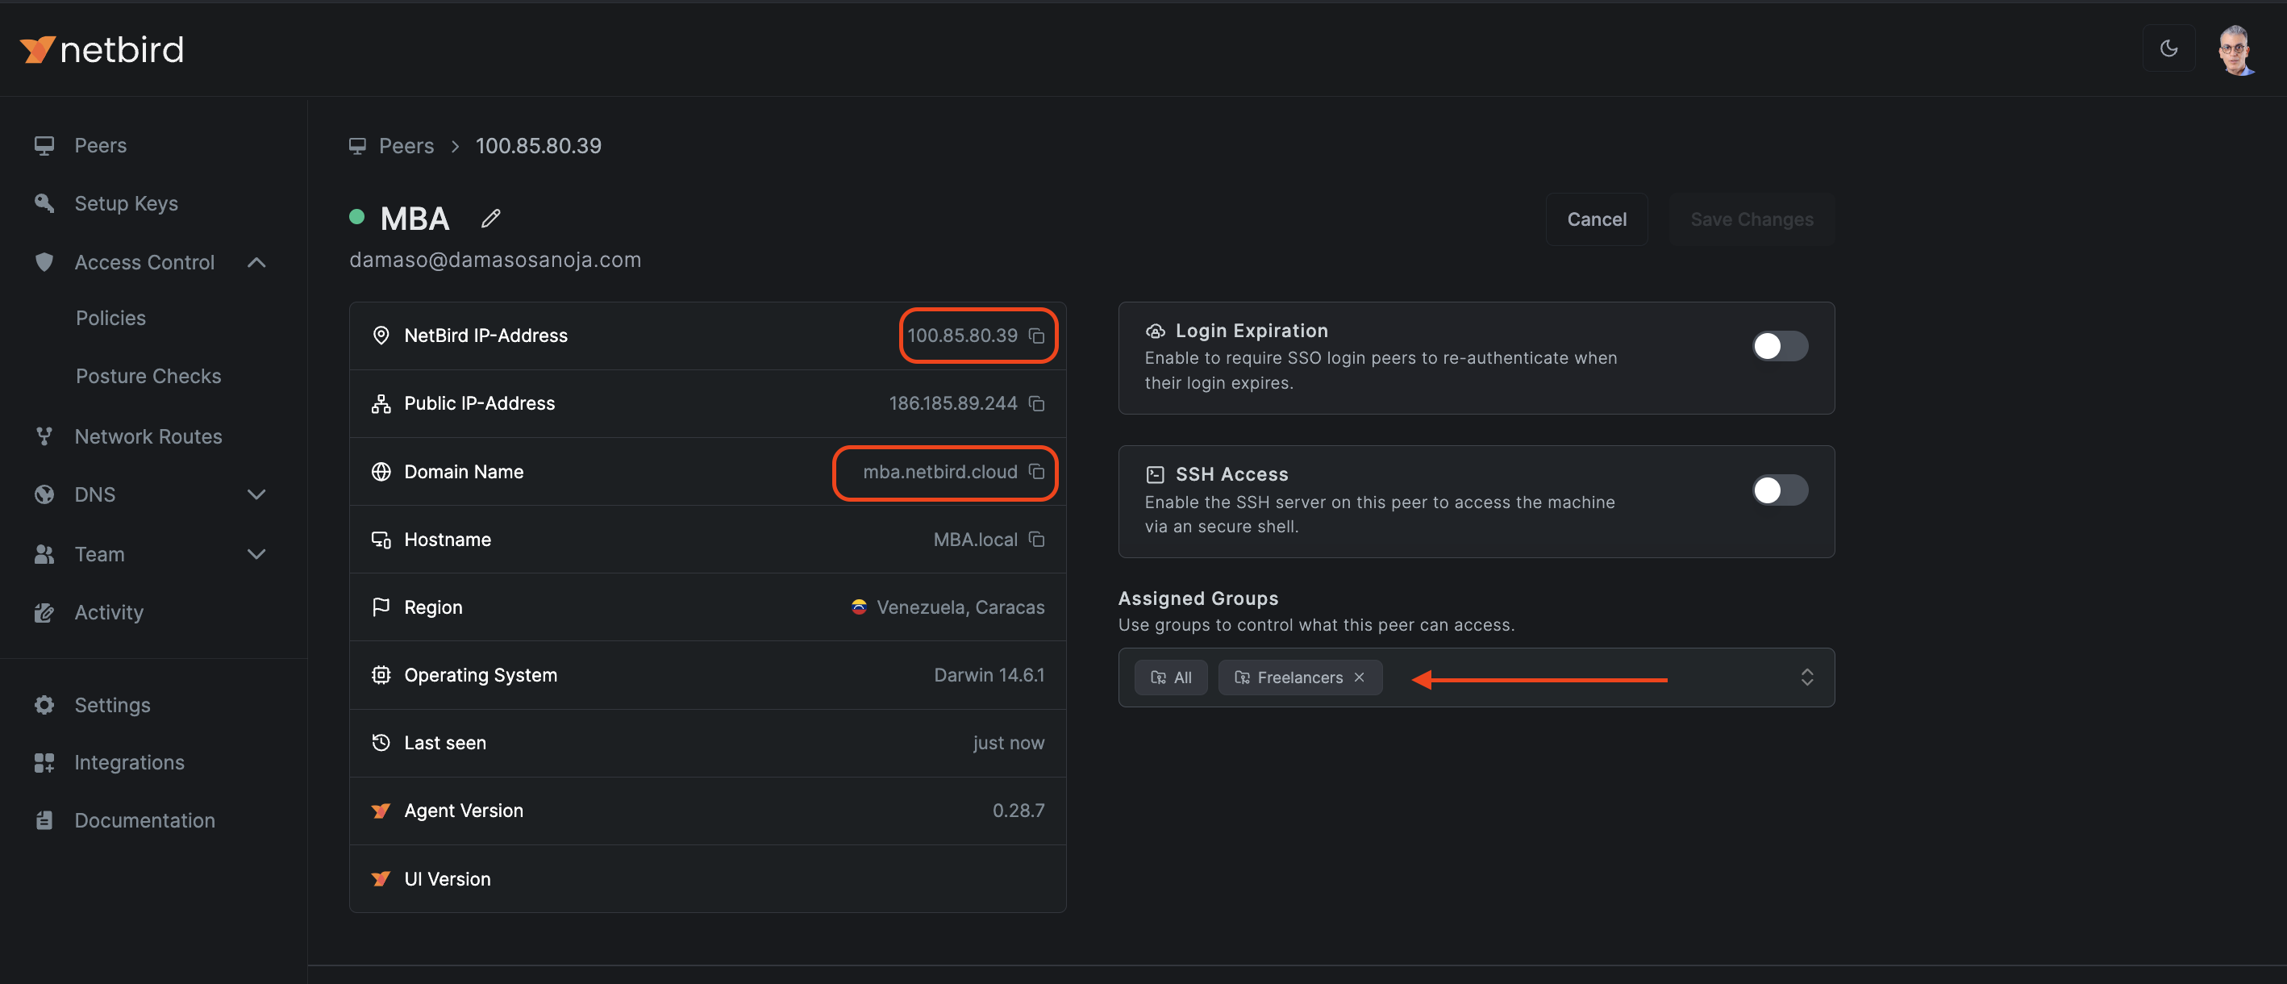Image resolution: width=2287 pixels, height=984 pixels.
Task: Enable SSH Access on this peer
Action: coord(1779,490)
